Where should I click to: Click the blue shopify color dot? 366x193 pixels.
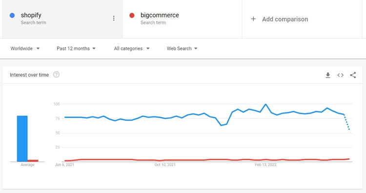(x=12, y=16)
